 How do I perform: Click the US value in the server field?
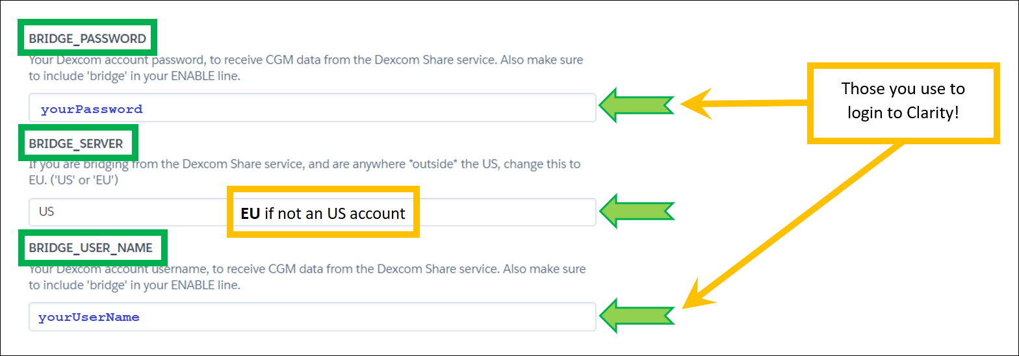click(x=46, y=212)
